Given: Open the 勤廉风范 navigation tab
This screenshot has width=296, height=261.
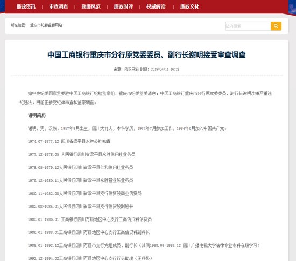Looking at the screenshot, I should [x=91, y=6].
